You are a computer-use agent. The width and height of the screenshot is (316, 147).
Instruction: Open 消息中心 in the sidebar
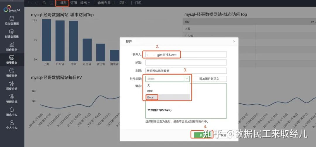coord(12,112)
